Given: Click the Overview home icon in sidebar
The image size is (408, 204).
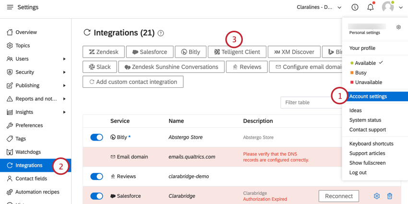Looking at the screenshot, I should pyautogui.click(x=10, y=32).
